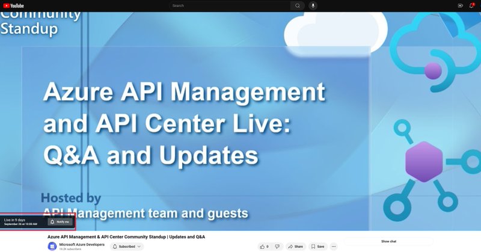Open the Microsoft Azure Developers channel name
481x252 pixels.
[x=82, y=245]
